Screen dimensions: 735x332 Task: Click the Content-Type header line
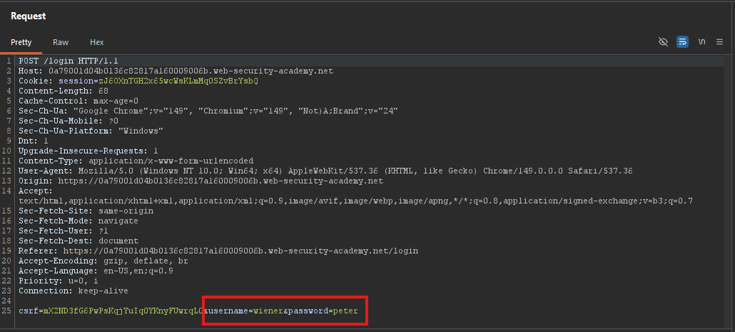point(136,161)
